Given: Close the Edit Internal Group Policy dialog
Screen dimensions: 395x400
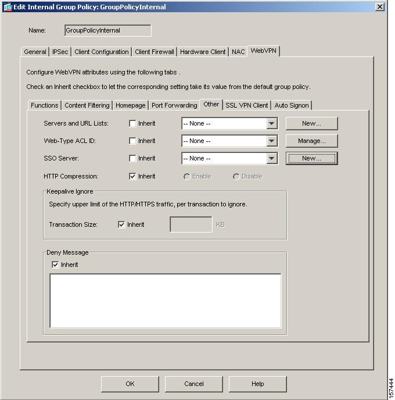Looking at the screenshot, I should [380, 6].
